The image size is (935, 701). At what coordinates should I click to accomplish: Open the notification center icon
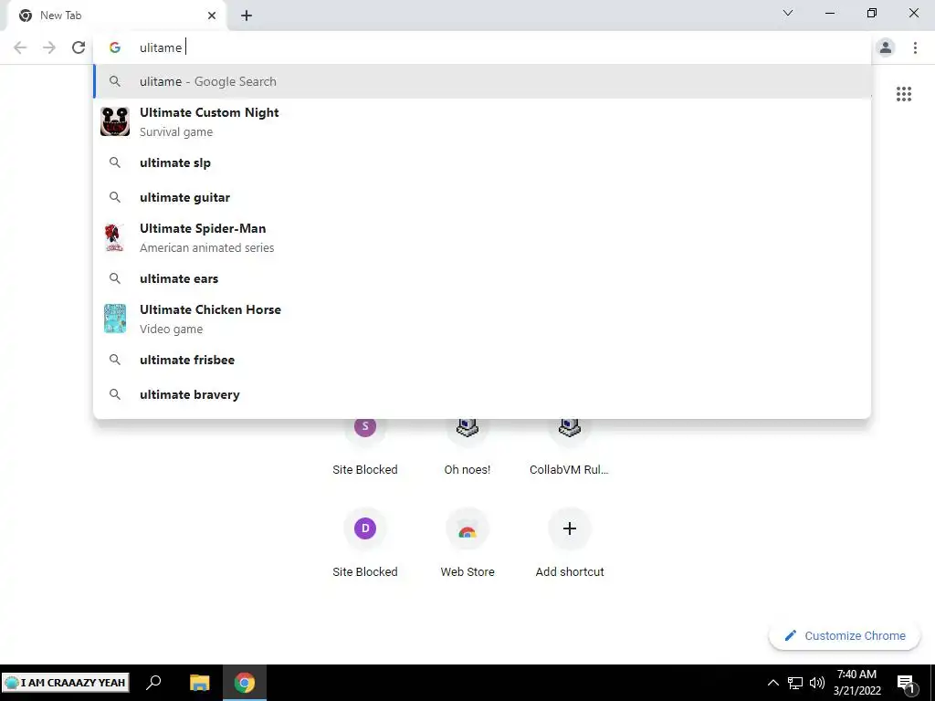coord(907,683)
